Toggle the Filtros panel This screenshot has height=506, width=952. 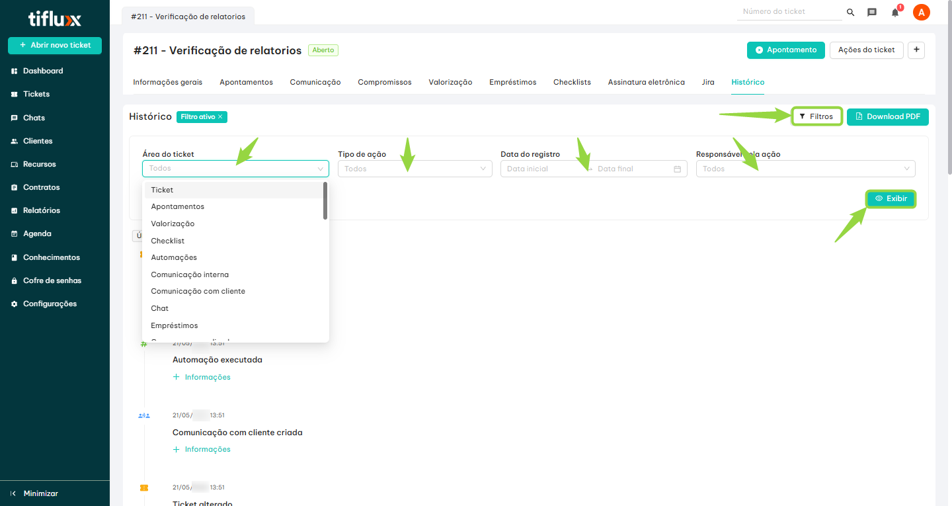click(816, 116)
